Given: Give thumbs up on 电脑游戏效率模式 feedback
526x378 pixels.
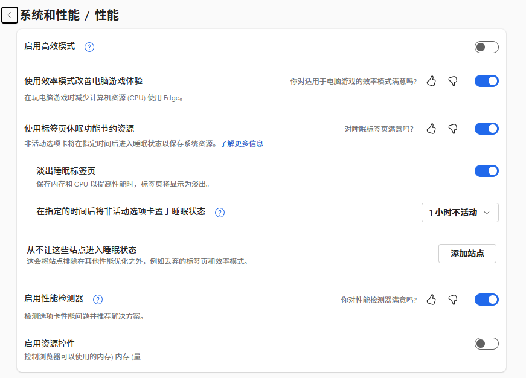Looking at the screenshot, I should coord(431,80).
